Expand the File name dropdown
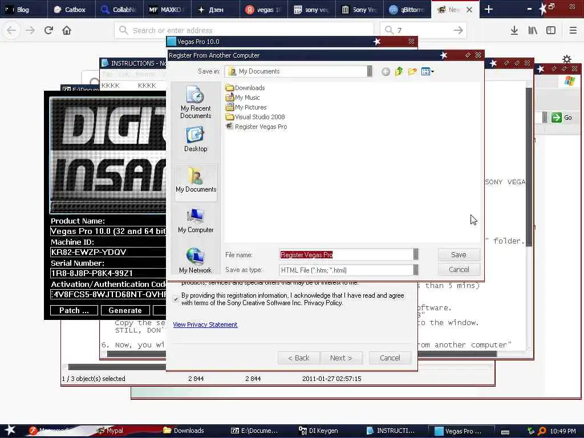584x438 pixels. coord(416,254)
